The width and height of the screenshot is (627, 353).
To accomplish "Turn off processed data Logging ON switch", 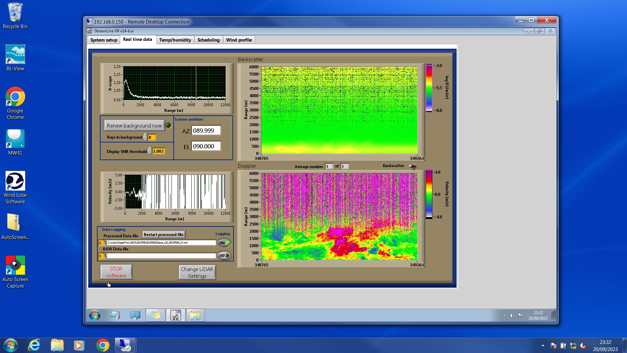I will point(224,243).
